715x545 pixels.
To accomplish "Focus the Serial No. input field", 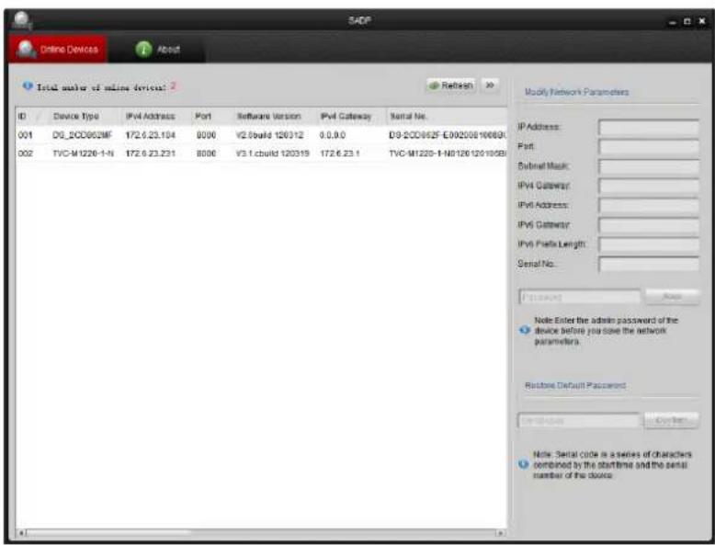I will pyautogui.click(x=649, y=265).
